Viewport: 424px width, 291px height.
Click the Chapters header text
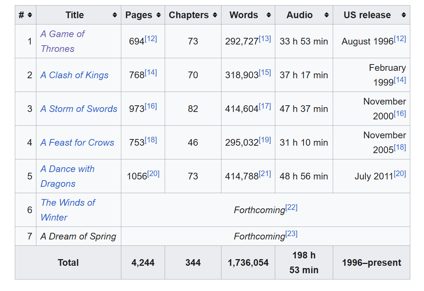(x=189, y=15)
